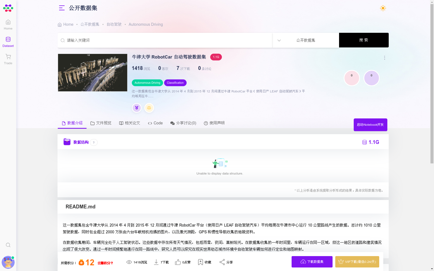
Task: Click the eye icon for 1418浏览
Action: click(129, 262)
